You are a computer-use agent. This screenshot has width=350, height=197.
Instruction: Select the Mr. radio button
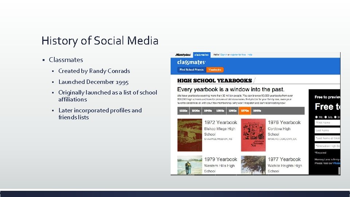[x=316, y=117]
